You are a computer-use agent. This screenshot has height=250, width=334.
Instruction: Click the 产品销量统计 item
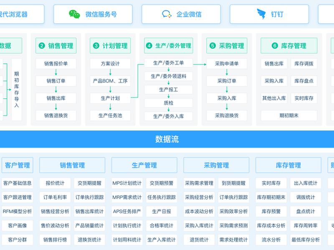89,225
